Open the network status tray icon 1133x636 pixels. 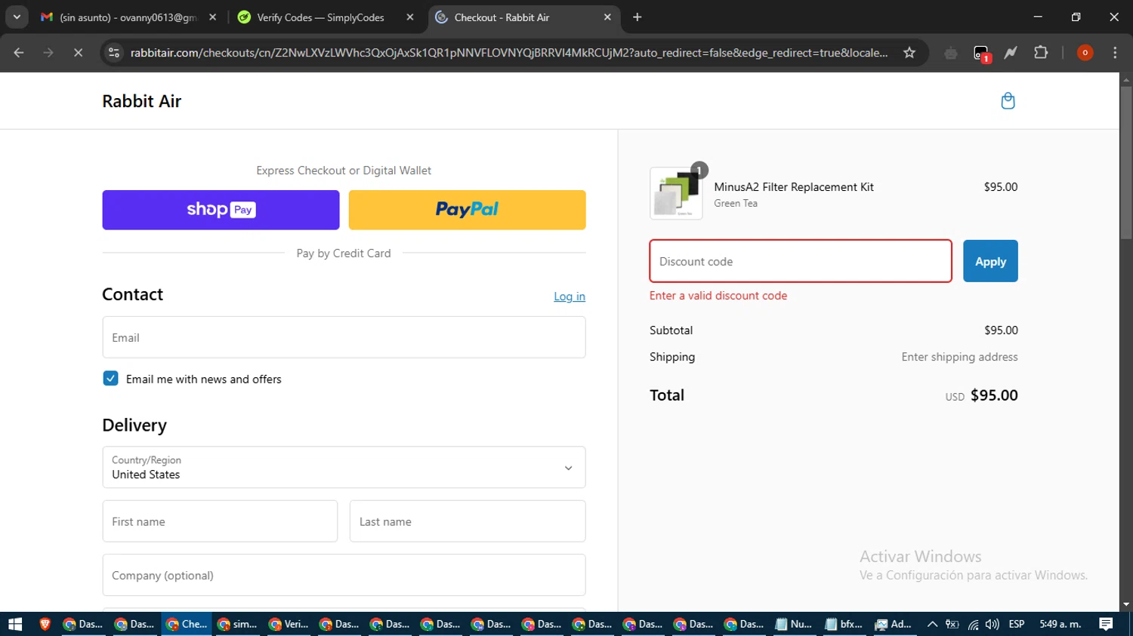click(x=973, y=624)
